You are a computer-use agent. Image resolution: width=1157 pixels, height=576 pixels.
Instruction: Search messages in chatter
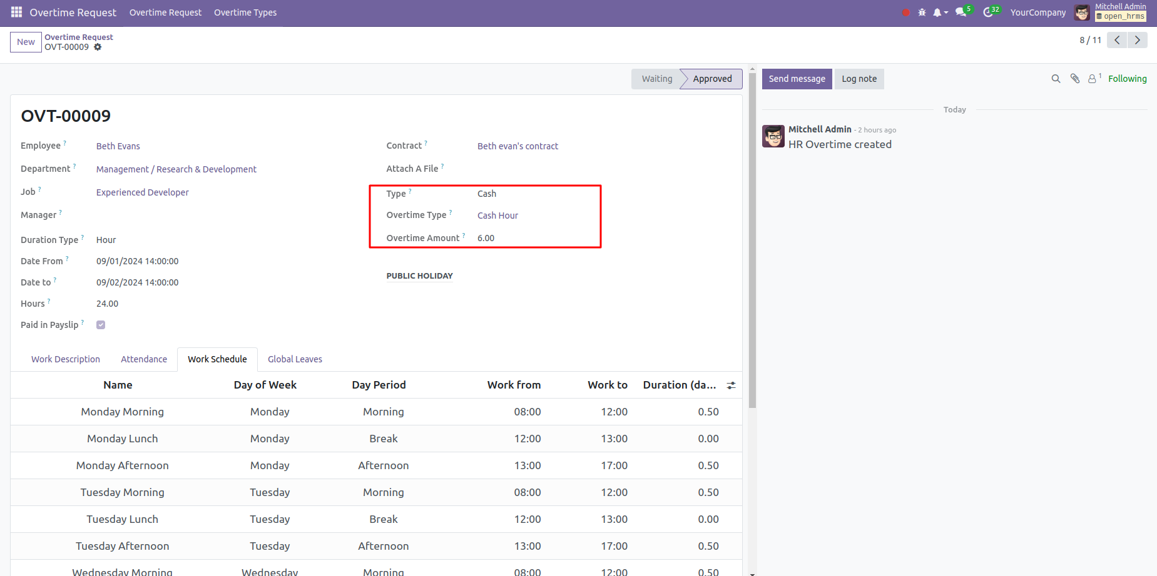click(x=1056, y=79)
